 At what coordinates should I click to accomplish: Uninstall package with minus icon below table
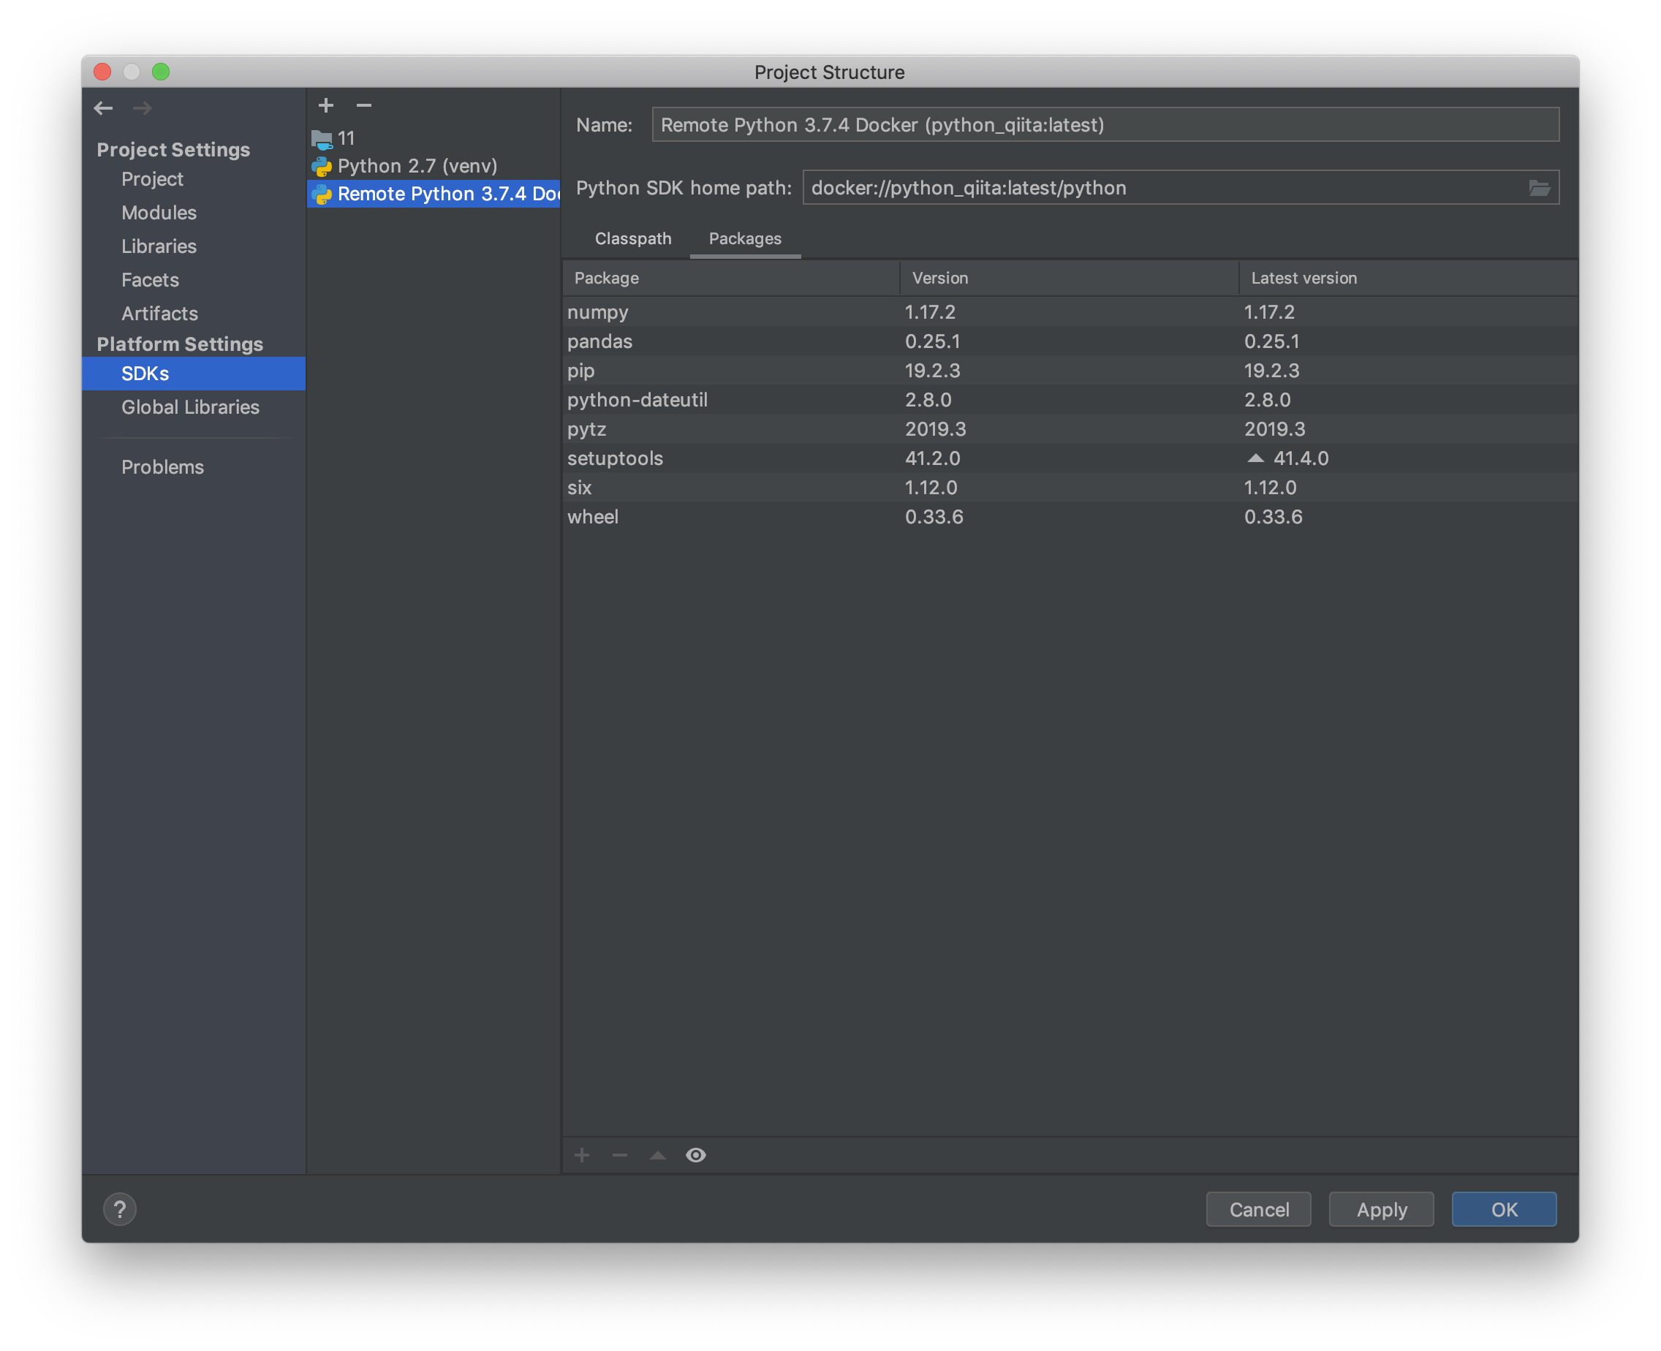click(x=619, y=1155)
